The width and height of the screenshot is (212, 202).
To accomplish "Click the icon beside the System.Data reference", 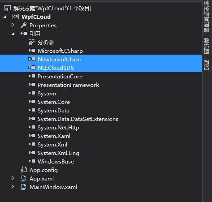I will (32, 110).
